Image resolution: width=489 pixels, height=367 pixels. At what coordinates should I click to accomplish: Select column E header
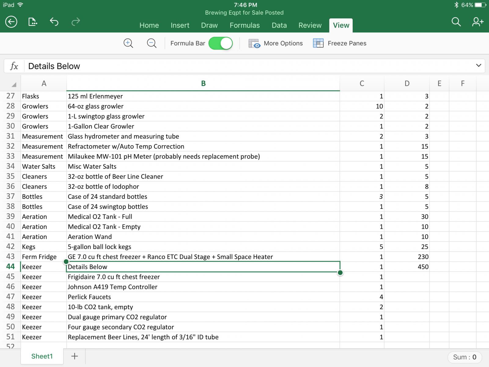(x=439, y=83)
